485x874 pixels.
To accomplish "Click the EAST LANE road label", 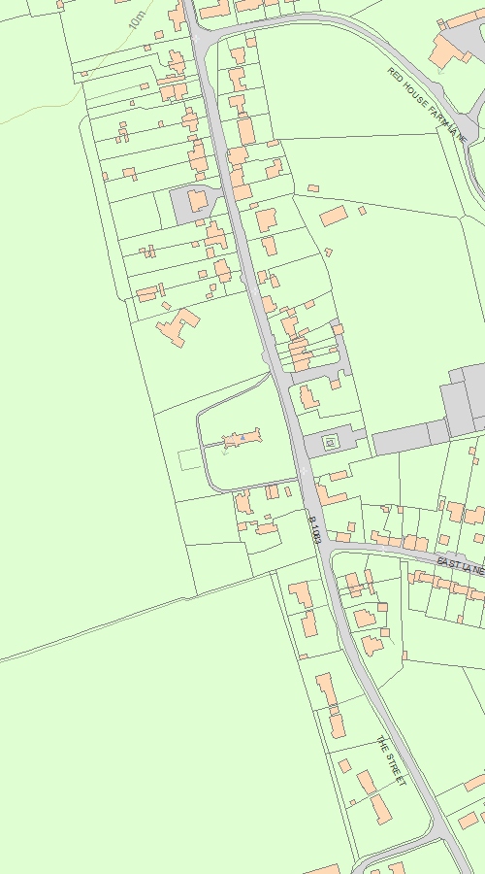I will (461, 565).
